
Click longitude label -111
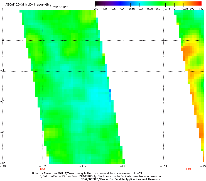click(123, 167)
